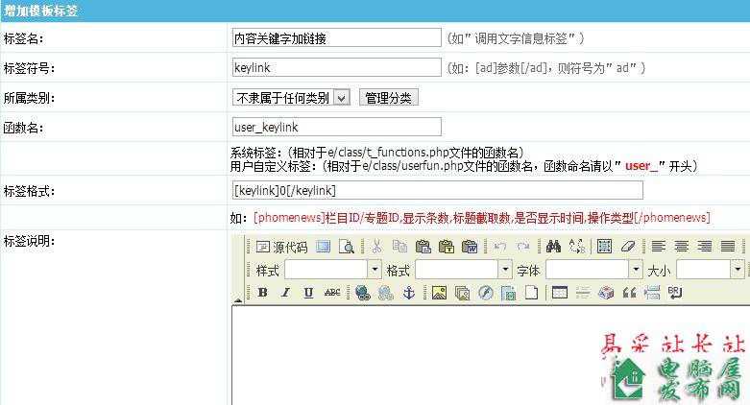Image resolution: width=750 pixels, height=405 pixels.
Task: Click the 标签符号 keylink input field
Action: [336, 67]
